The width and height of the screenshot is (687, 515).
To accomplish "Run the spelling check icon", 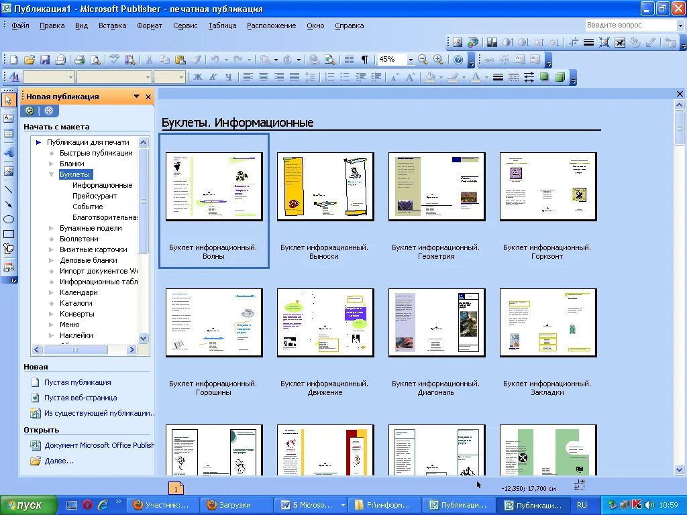I will (114, 60).
